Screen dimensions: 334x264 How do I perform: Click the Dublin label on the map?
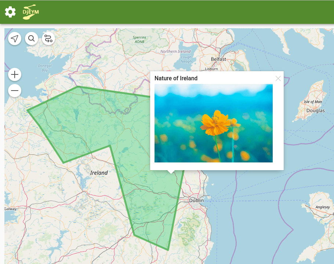(x=196, y=201)
